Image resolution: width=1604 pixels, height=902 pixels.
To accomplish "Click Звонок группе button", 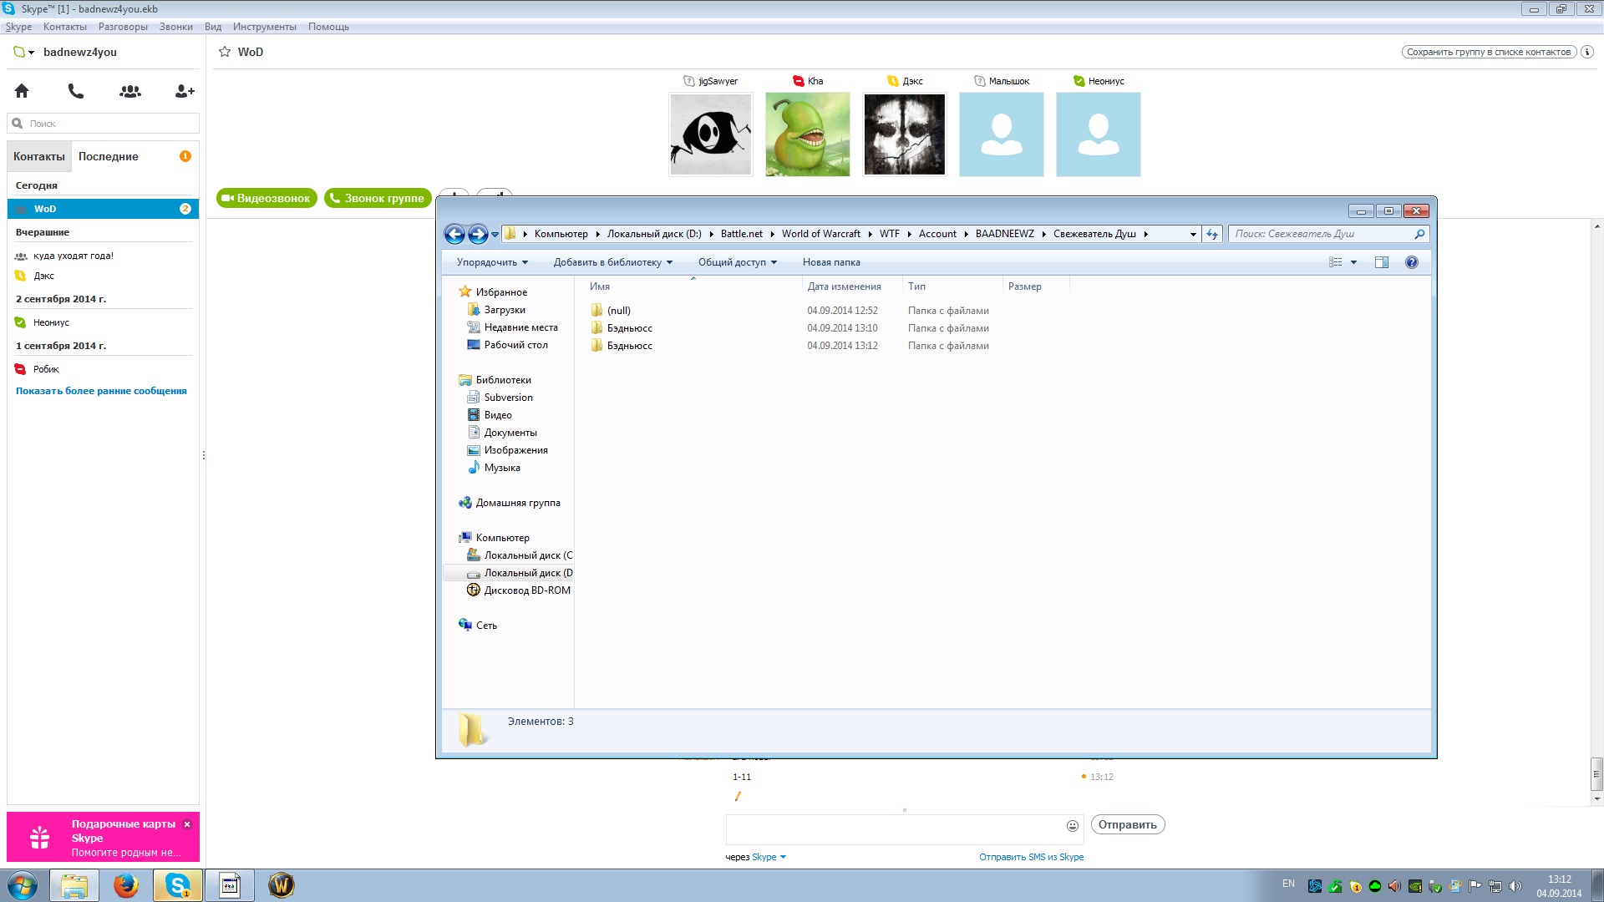I will [378, 199].
